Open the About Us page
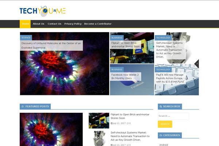This screenshot has height=146, width=219. tap(39, 24)
